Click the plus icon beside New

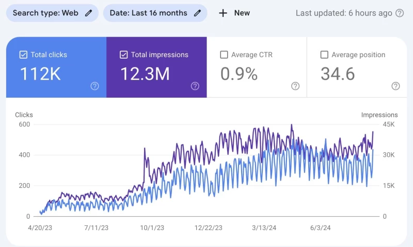click(223, 13)
